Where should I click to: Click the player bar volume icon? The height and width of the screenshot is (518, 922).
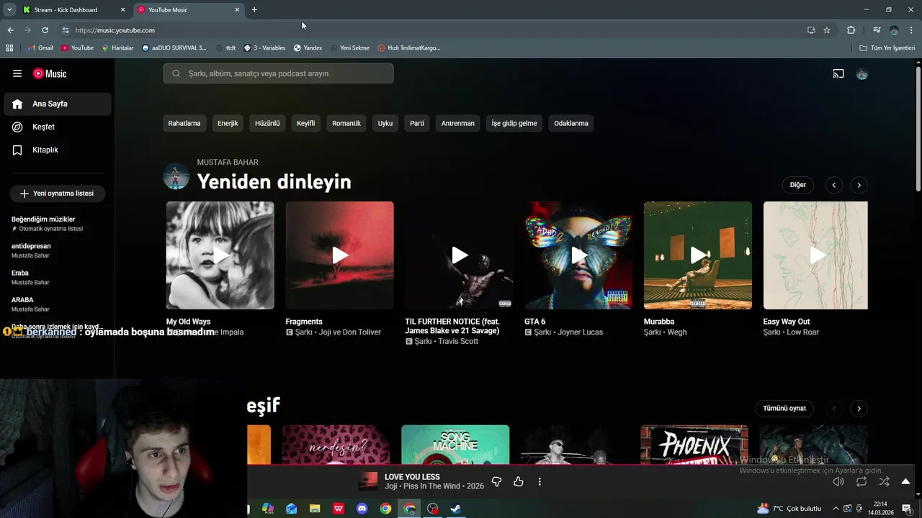[838, 482]
